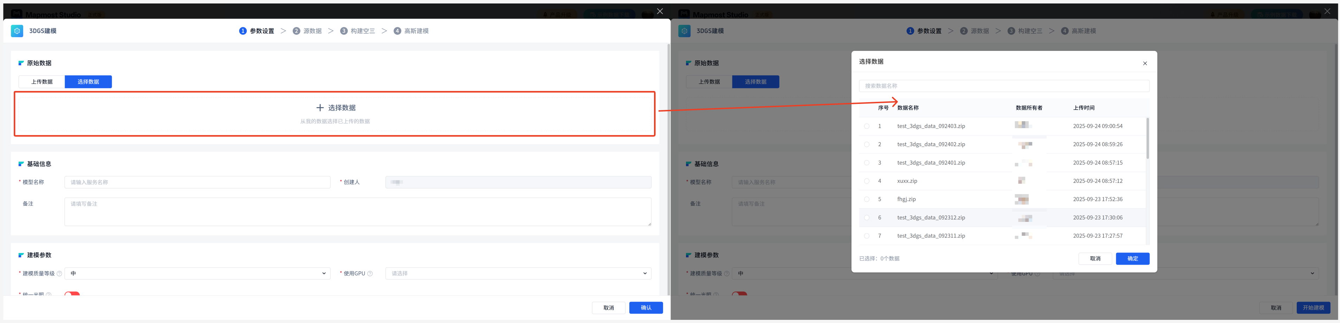Click step 3 构建空三 circle icon in left panel

tap(343, 31)
